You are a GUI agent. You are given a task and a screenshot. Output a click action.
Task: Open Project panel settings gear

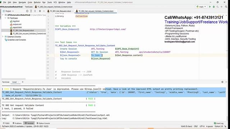[x=40, y=11]
